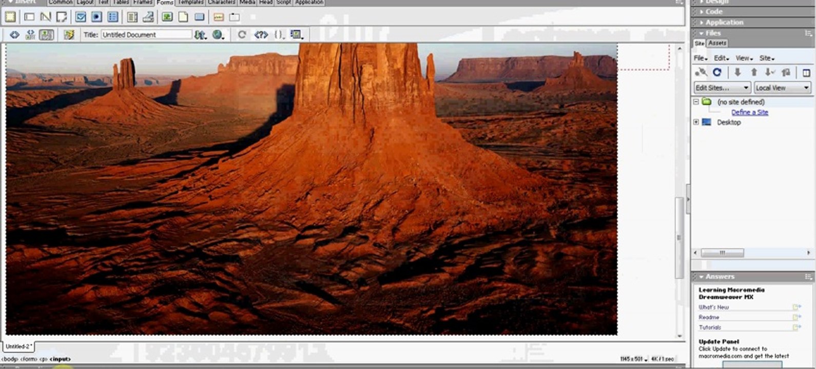Click the Get Files down arrow
This screenshot has width=816, height=369.
[x=737, y=73]
